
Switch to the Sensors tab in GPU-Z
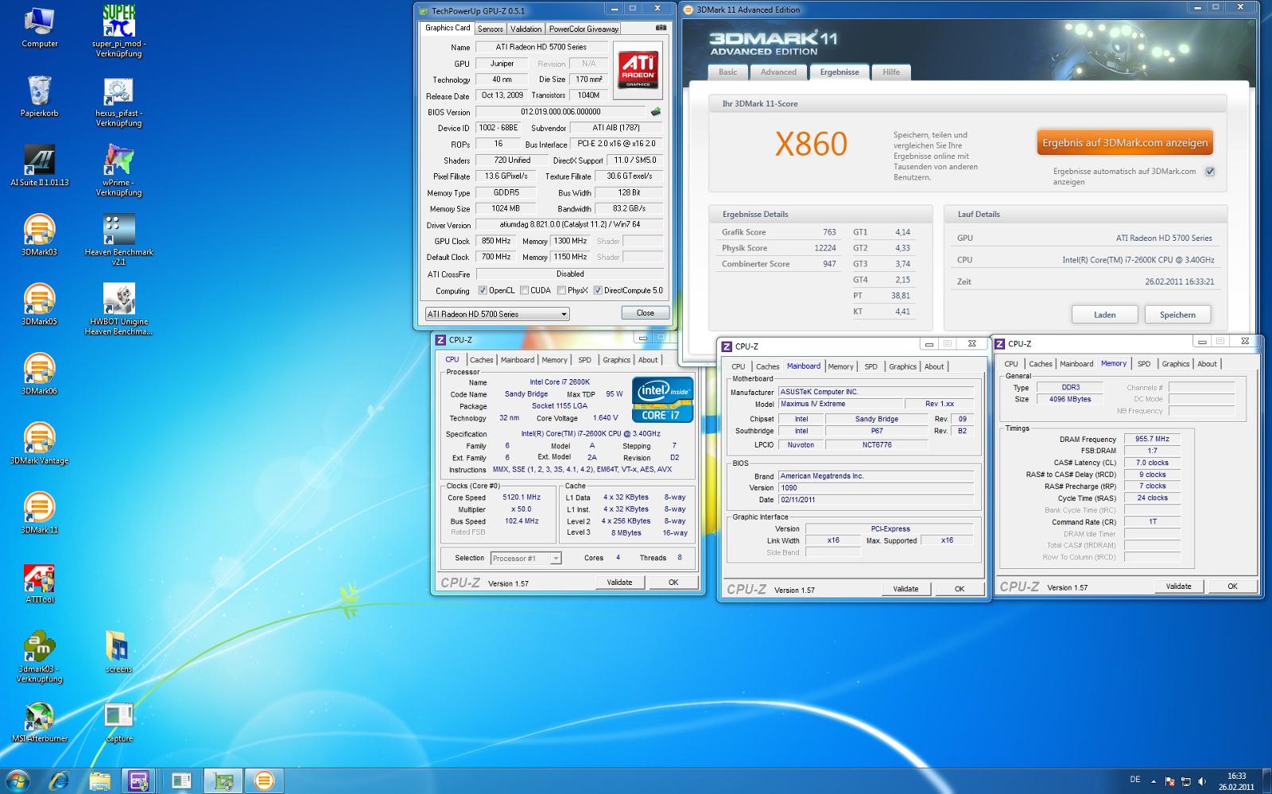491,29
